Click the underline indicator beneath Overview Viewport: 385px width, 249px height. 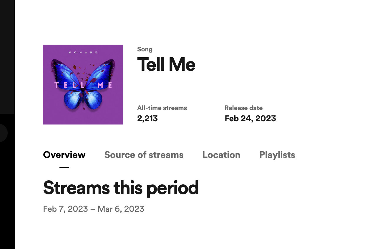point(64,167)
